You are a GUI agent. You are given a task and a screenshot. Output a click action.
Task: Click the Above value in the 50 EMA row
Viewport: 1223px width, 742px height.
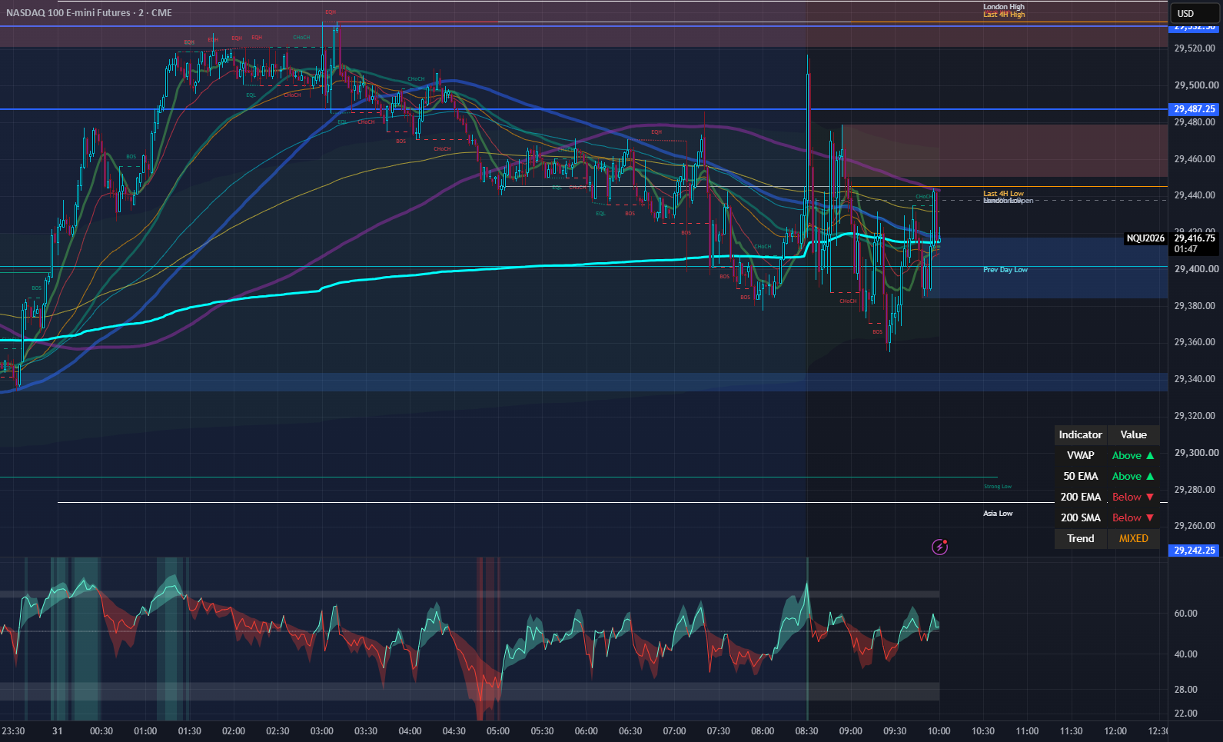click(1133, 476)
